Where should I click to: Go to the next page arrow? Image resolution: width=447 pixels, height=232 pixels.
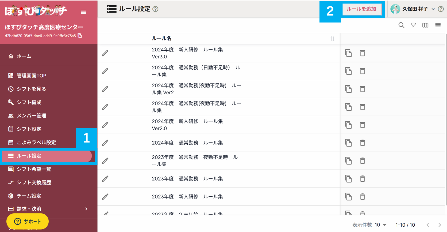click(440, 225)
